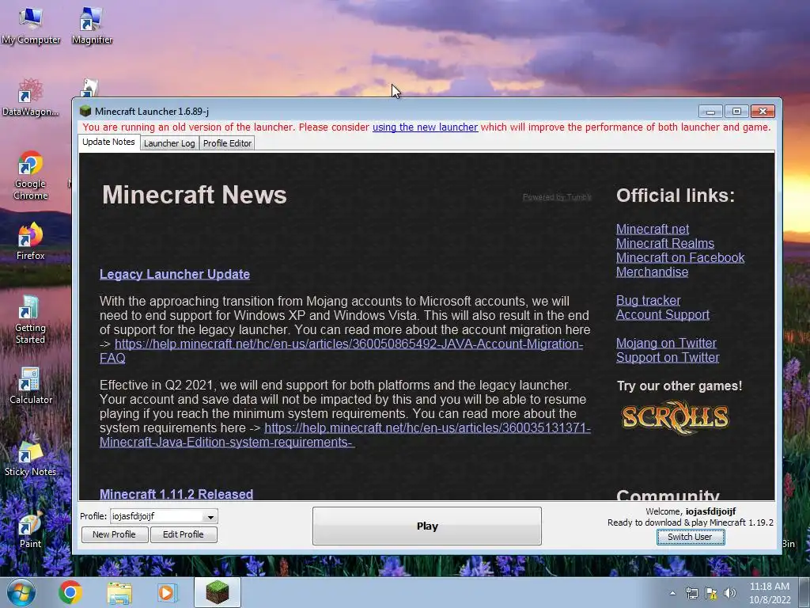Open the Magnifier desktop shortcut
This screenshot has height=608, width=810.
[92, 25]
